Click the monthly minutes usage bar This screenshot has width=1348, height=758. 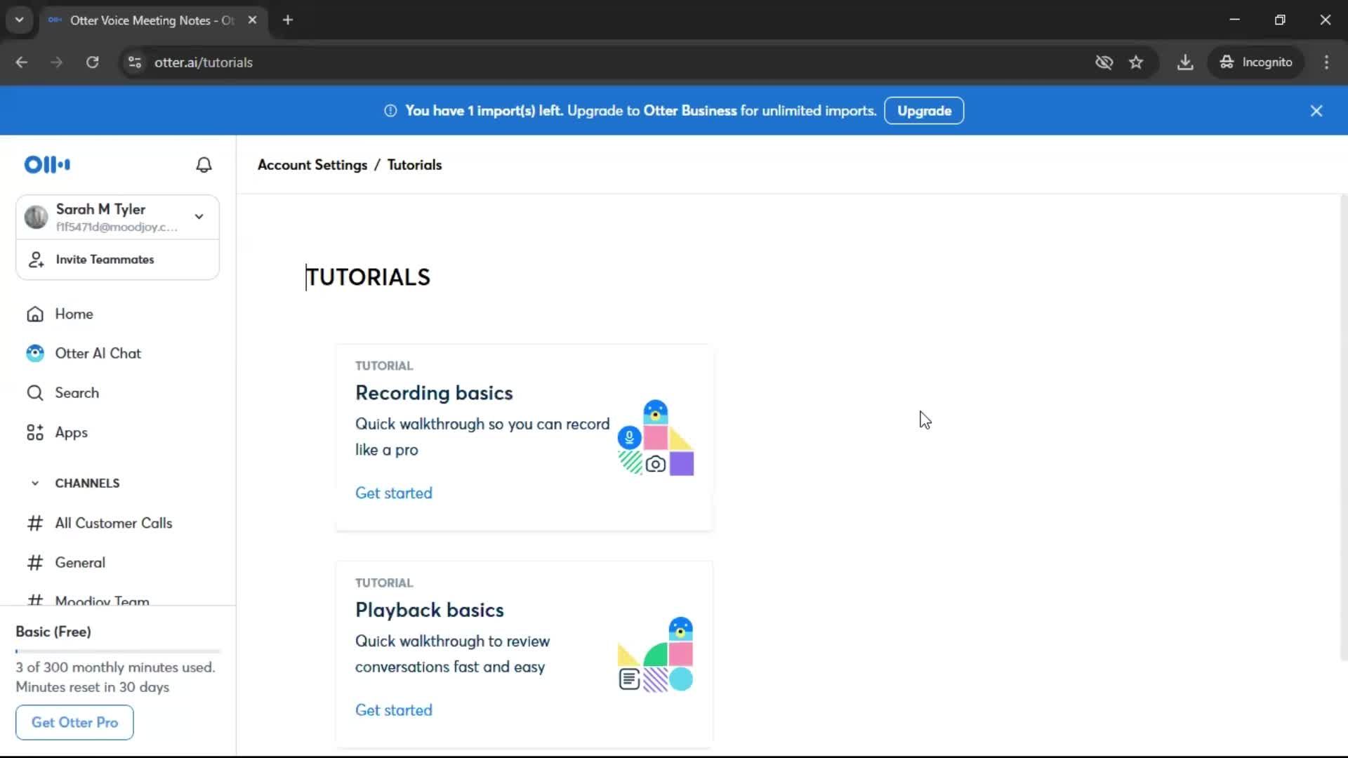(x=118, y=651)
